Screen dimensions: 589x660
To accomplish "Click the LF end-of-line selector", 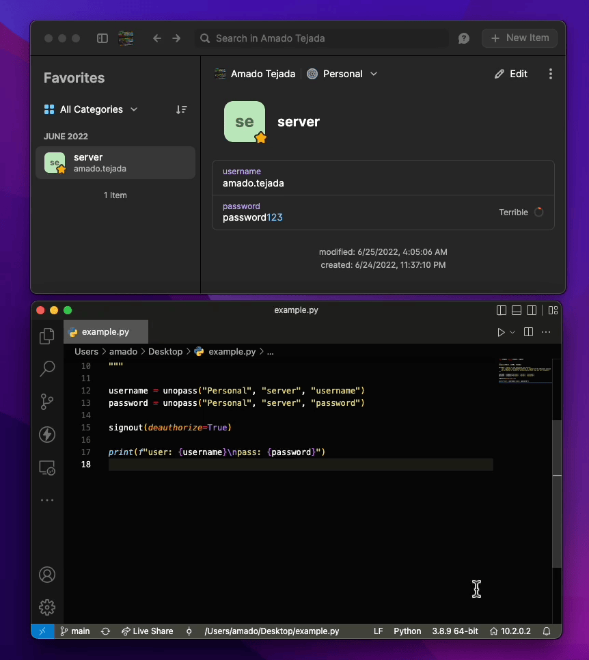I will (x=378, y=631).
